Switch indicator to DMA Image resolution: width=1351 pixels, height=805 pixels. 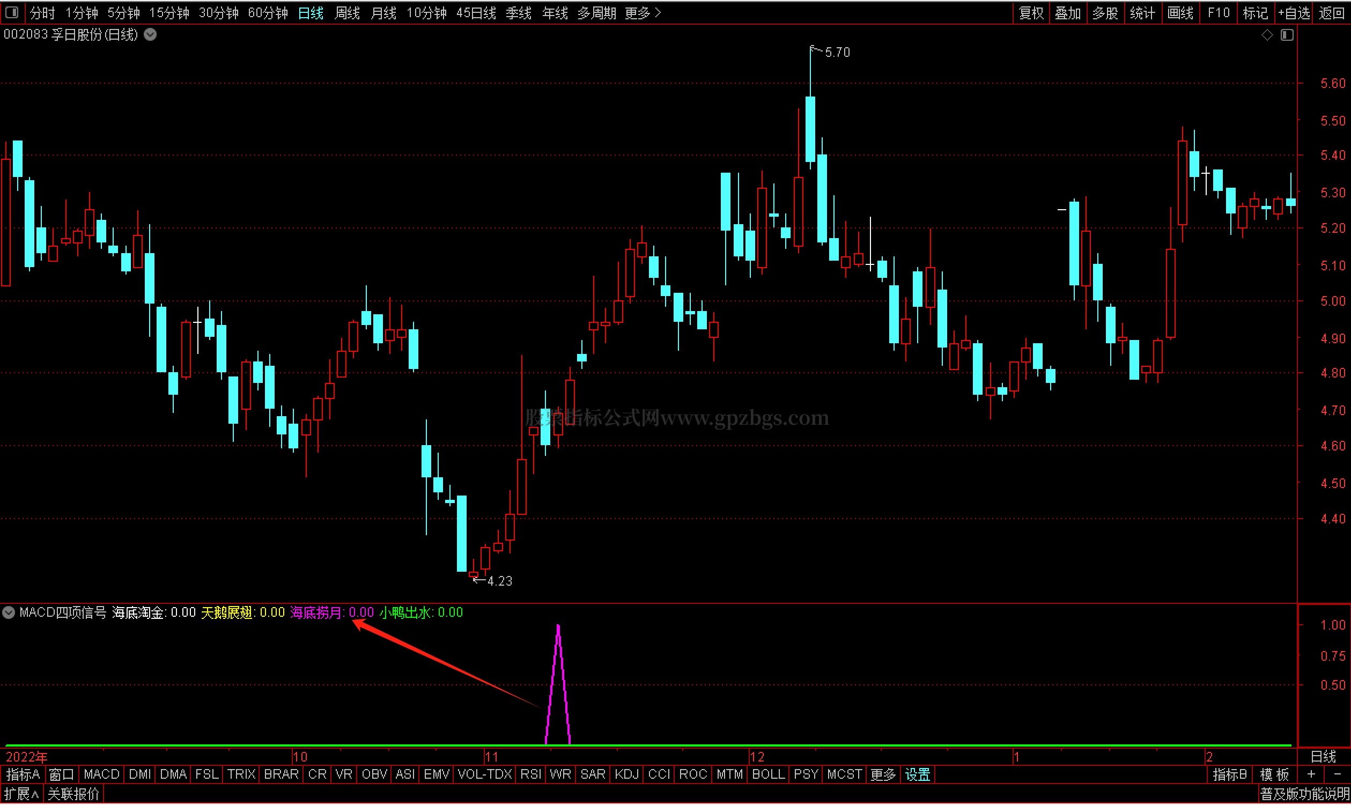point(173,776)
